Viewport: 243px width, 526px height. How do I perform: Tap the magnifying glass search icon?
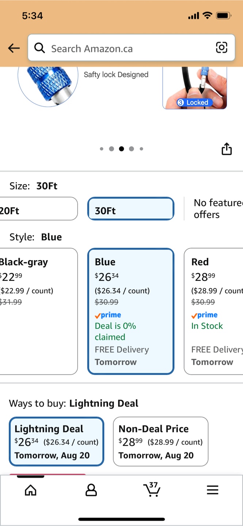click(39, 48)
